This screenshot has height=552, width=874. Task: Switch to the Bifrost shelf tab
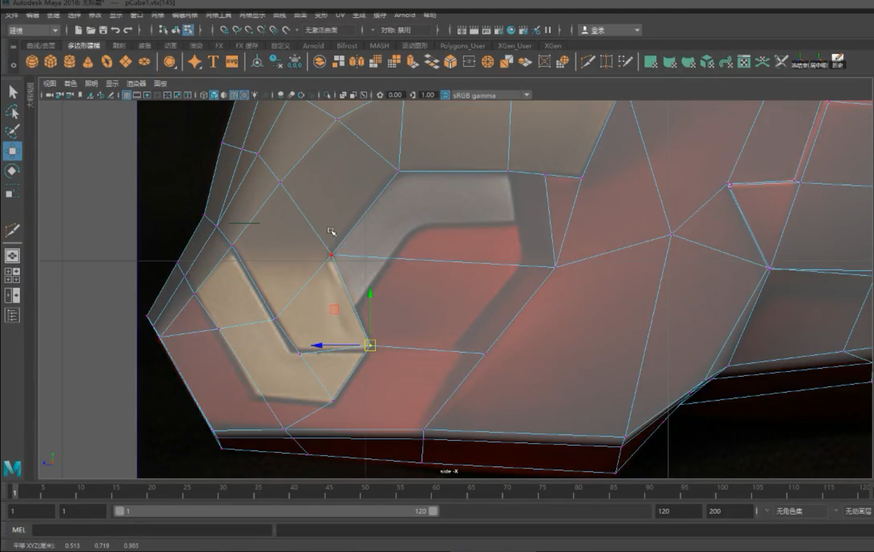(x=347, y=46)
